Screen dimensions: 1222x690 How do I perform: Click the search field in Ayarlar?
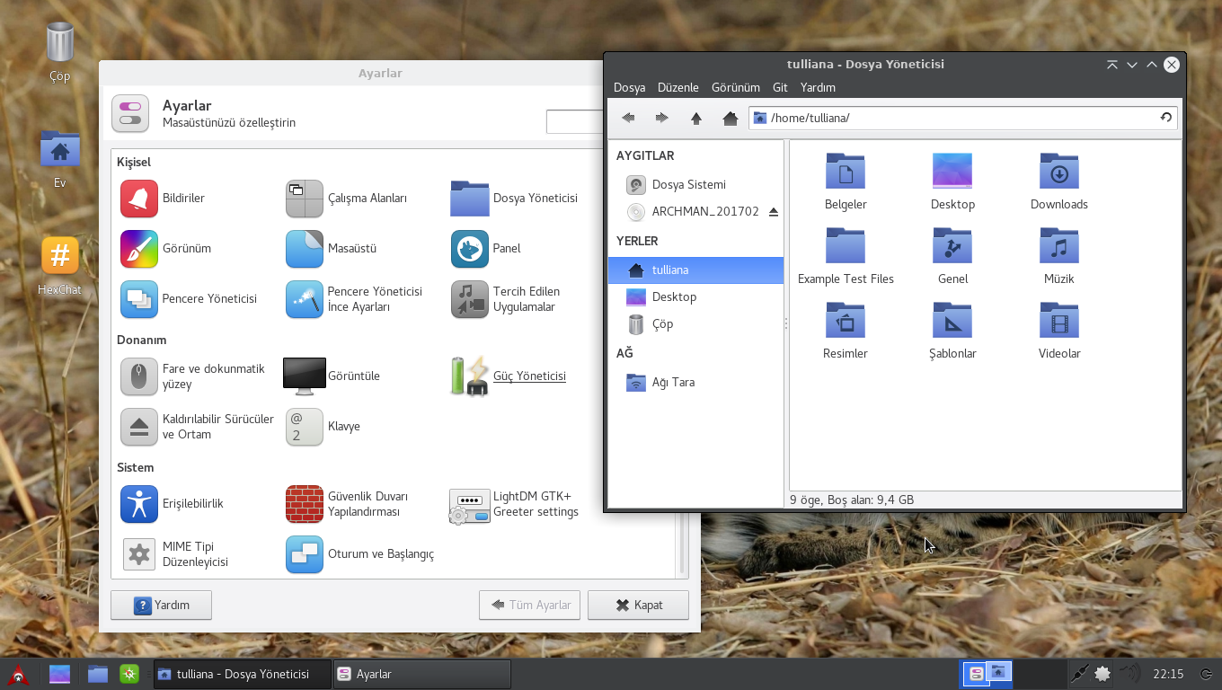point(574,121)
